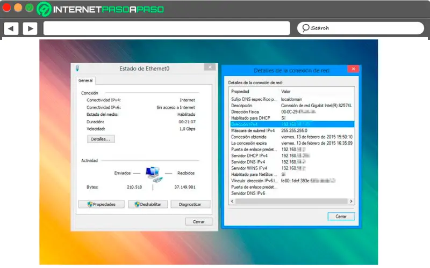
Task: Click the InternetPasoaPaso logo icon
Action: [x=44, y=9]
